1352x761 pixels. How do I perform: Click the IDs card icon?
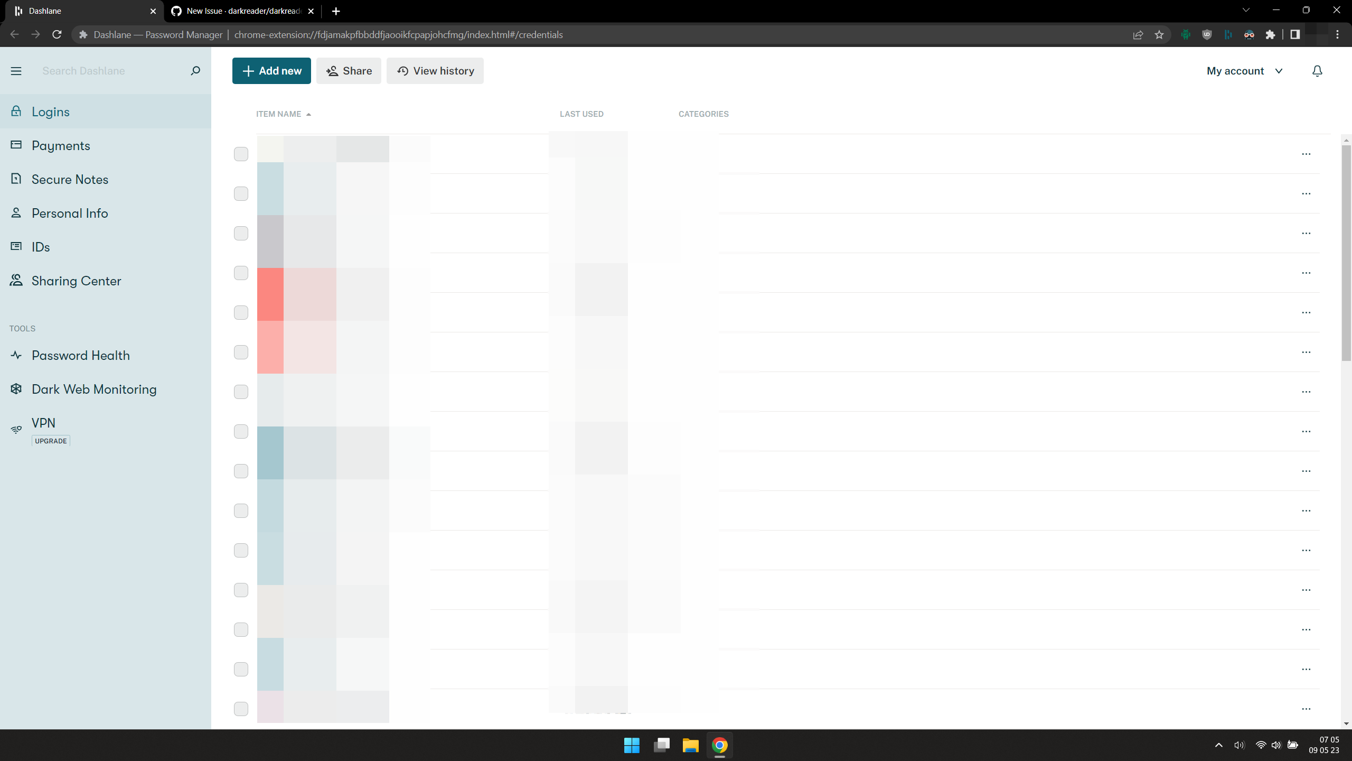(16, 246)
